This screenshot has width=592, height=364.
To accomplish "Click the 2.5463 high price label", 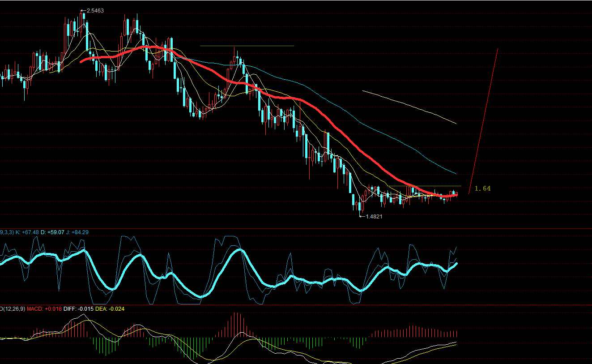I will (95, 10).
